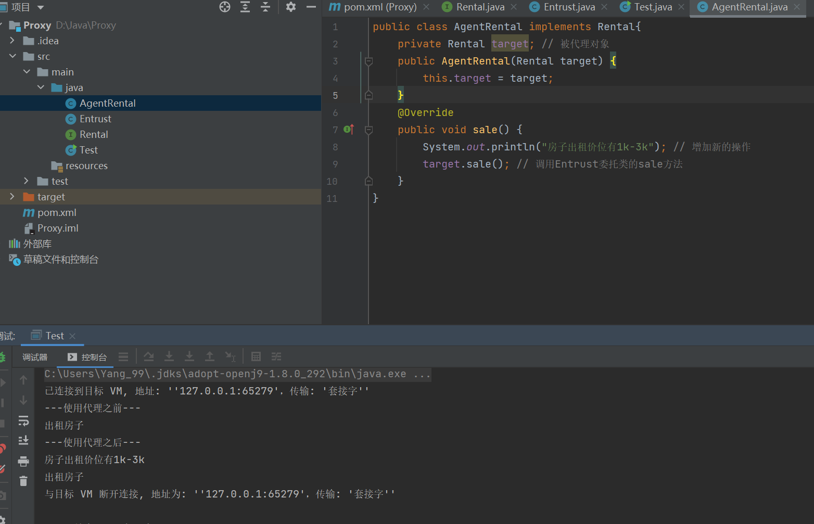Screen dimensions: 814x524
Task: Open the 调试器 debugger tab
Action: (35, 357)
